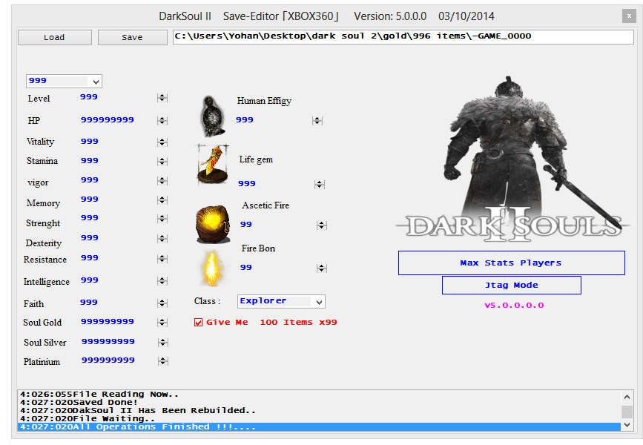
Task: Click the Fire Bon bonfire flame icon
Action: coord(211,267)
